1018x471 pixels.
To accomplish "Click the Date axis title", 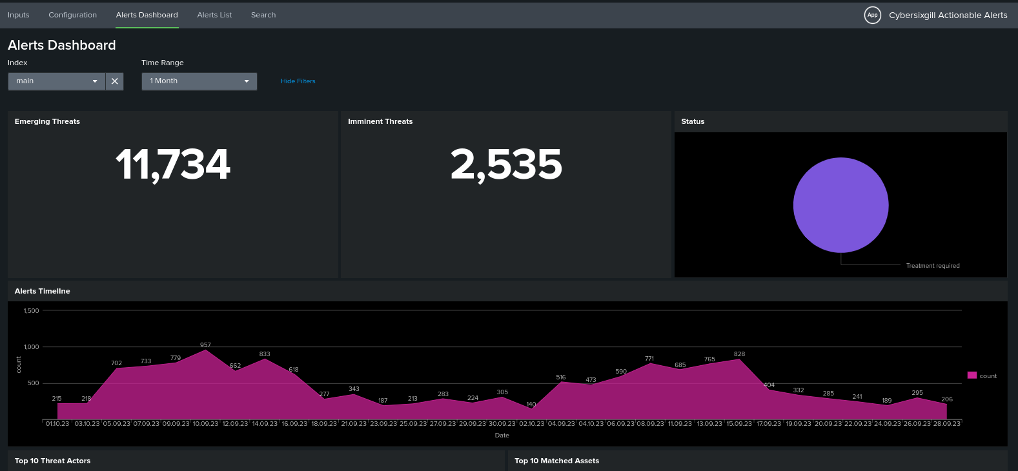I will click(x=502, y=436).
